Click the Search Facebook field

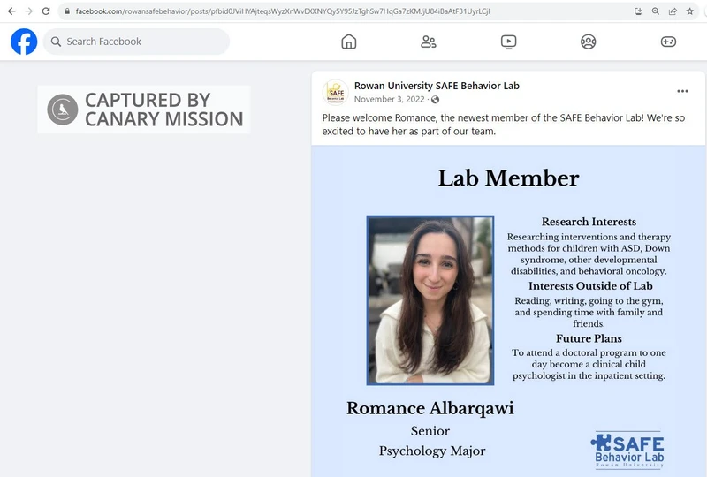click(x=136, y=42)
